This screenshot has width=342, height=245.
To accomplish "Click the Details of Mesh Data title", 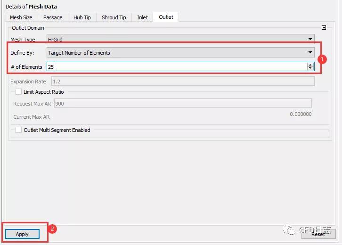I will tap(31, 7).
